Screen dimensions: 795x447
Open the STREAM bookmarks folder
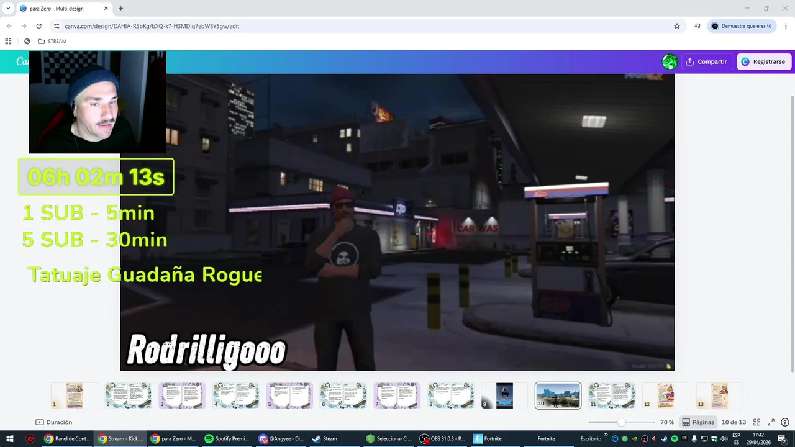click(x=52, y=41)
